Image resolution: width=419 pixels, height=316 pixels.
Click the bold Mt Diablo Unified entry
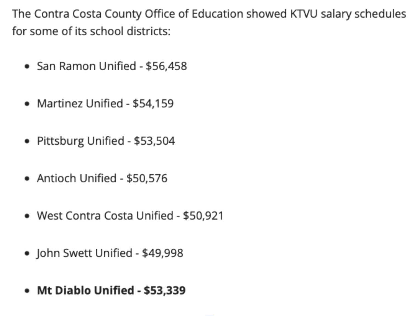pyautogui.click(x=111, y=290)
